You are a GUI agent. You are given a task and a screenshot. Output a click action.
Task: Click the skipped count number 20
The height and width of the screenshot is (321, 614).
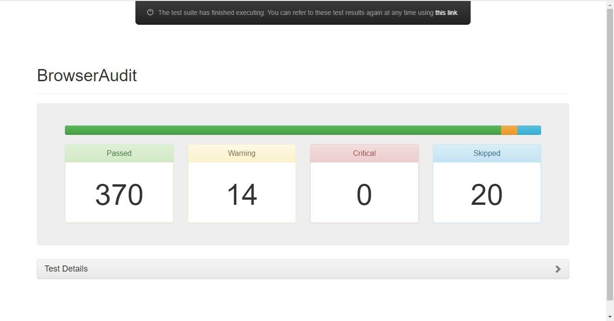[x=487, y=195]
